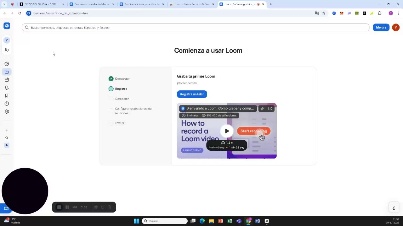The height and width of the screenshot is (226, 403).
Task: Go back in browser
Action: pos(4,13)
